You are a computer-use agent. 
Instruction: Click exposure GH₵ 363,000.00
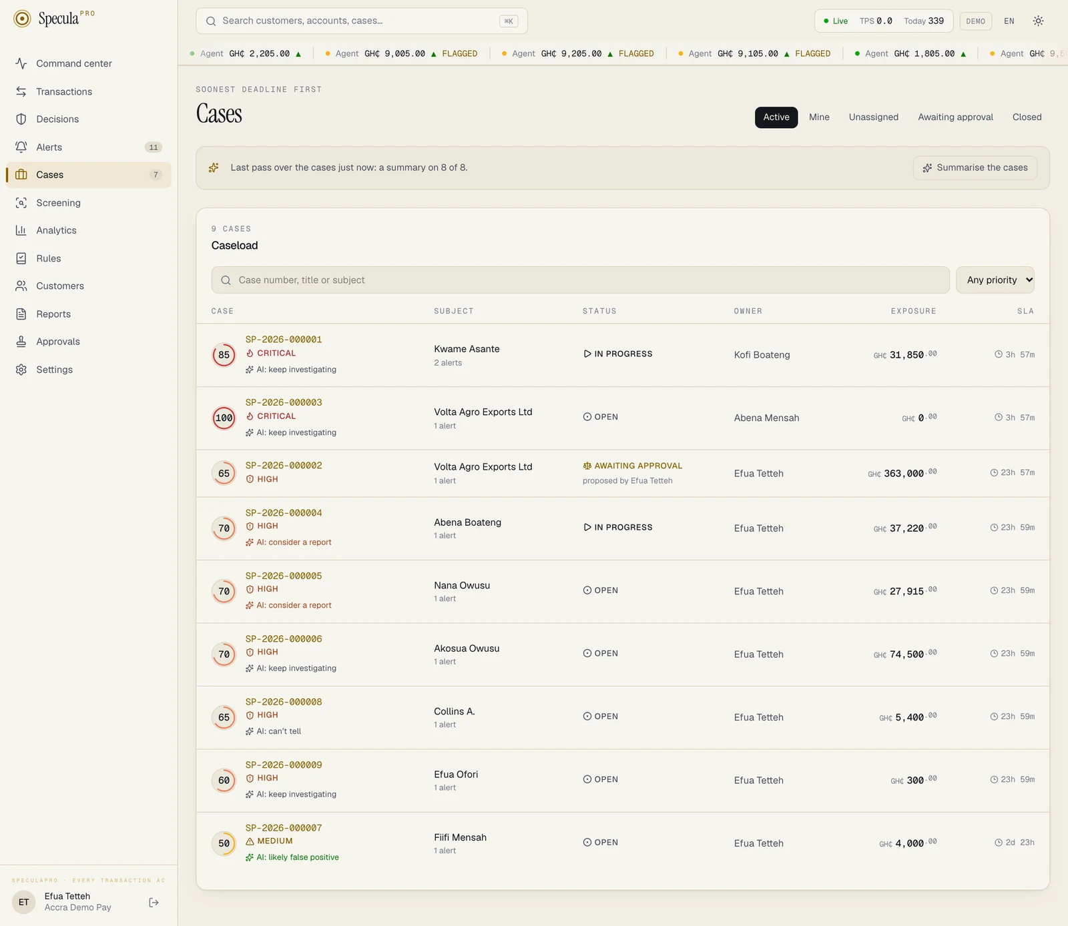click(x=902, y=473)
